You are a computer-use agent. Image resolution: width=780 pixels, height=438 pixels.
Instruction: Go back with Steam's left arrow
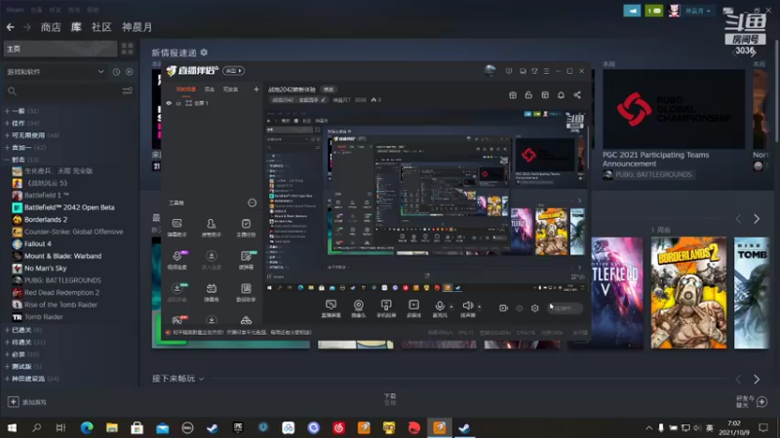[x=11, y=27]
